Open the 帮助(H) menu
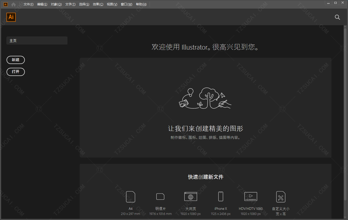The image size is (348, 220). pos(141,4)
